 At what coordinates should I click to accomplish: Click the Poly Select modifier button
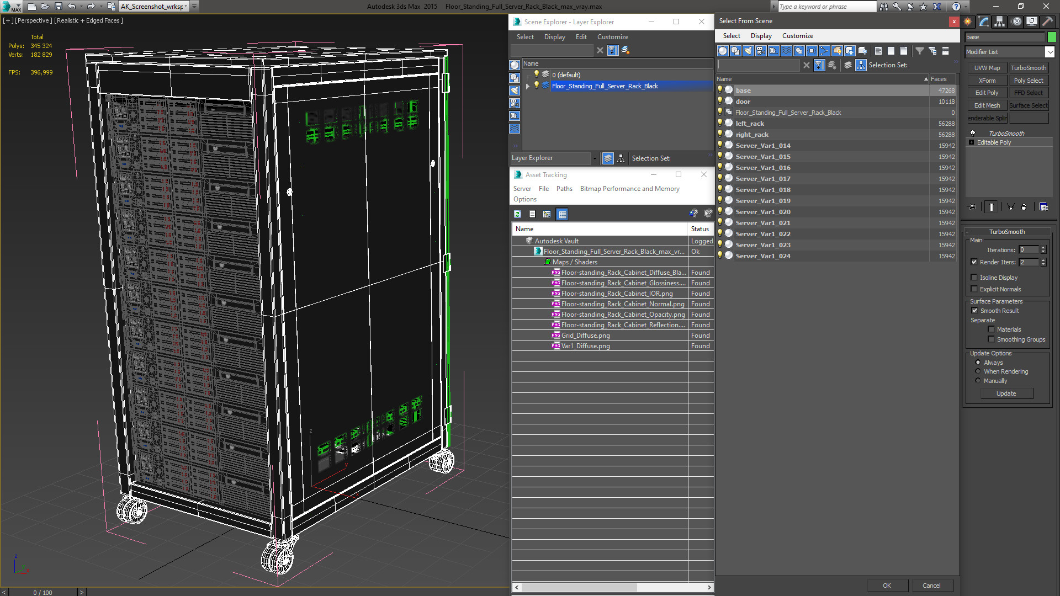[x=1029, y=81]
